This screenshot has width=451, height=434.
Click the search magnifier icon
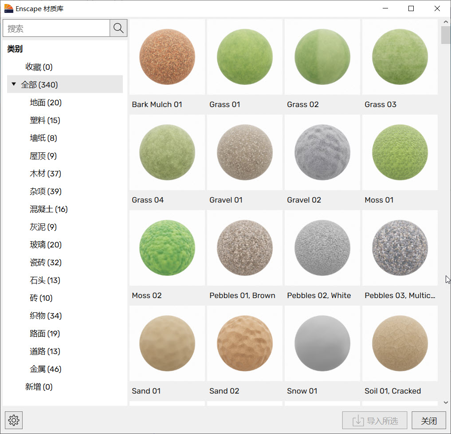point(118,28)
